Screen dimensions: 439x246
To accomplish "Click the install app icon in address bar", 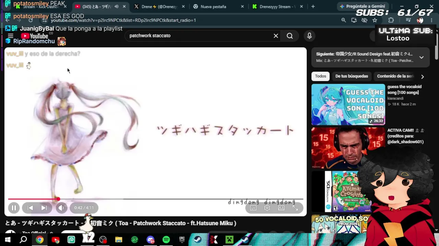I will coord(354,20).
